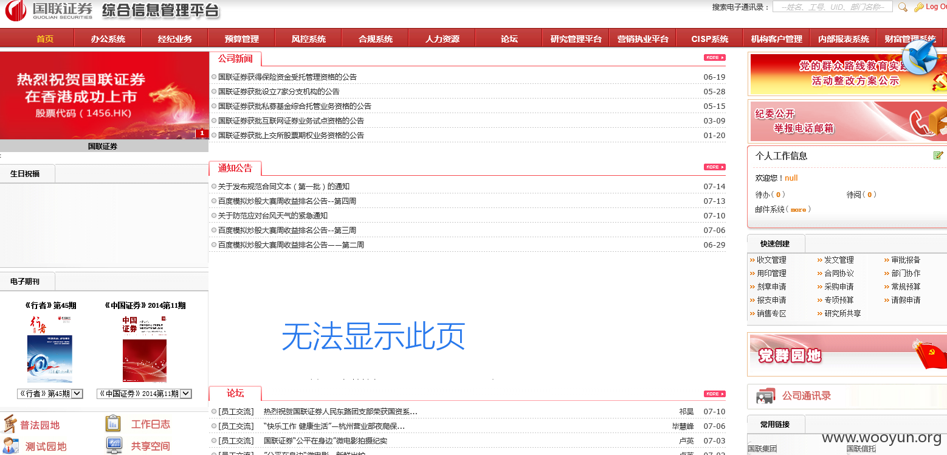Image resolution: width=947 pixels, height=455 pixels.
Task: Click 发文管理 quick create link
Action: (839, 260)
